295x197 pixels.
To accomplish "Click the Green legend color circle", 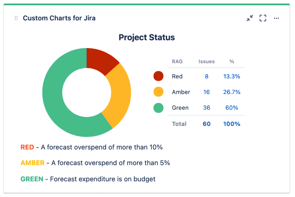I will (x=158, y=108).
